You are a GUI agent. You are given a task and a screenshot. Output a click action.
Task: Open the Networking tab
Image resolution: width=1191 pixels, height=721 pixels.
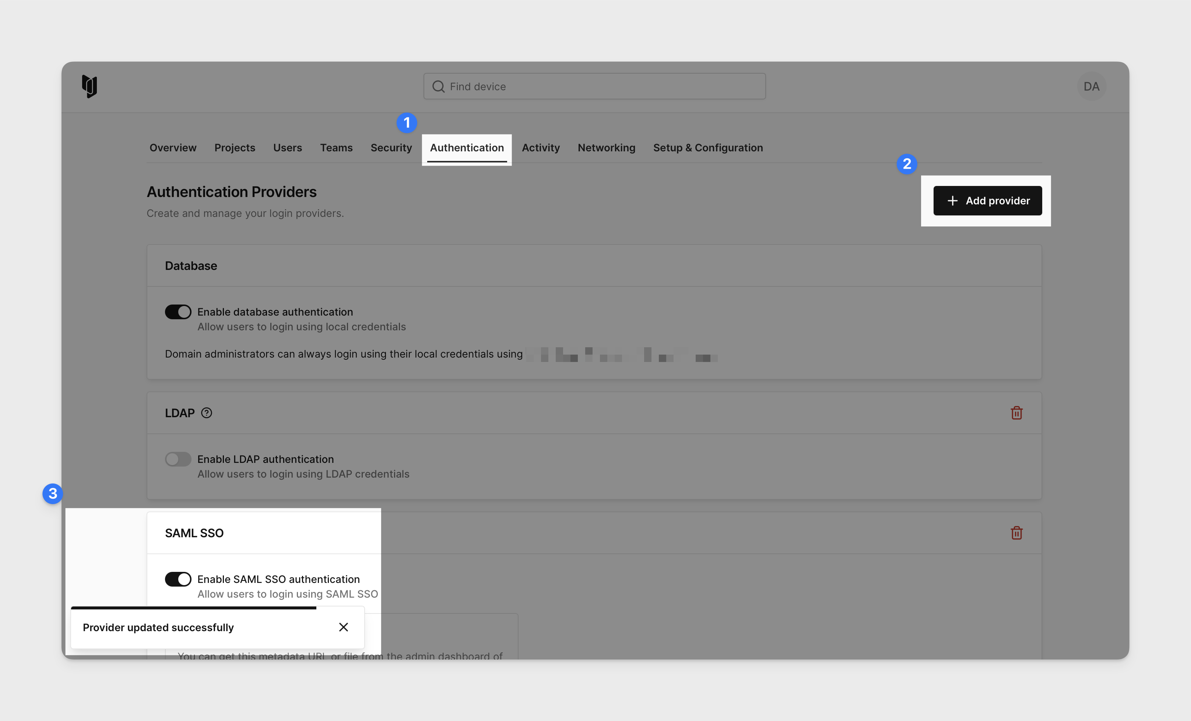pos(606,148)
